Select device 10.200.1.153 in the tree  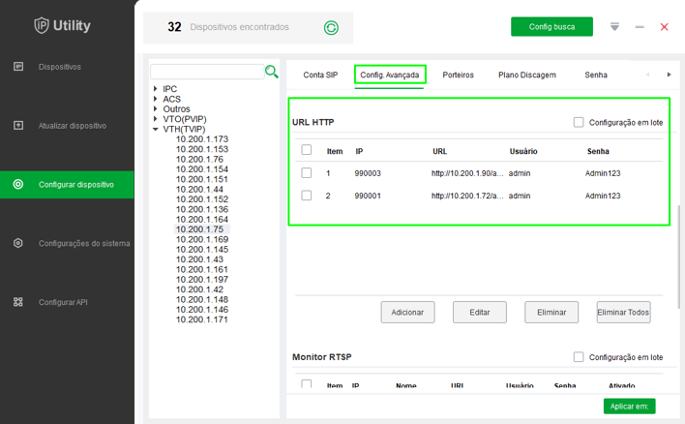click(202, 149)
